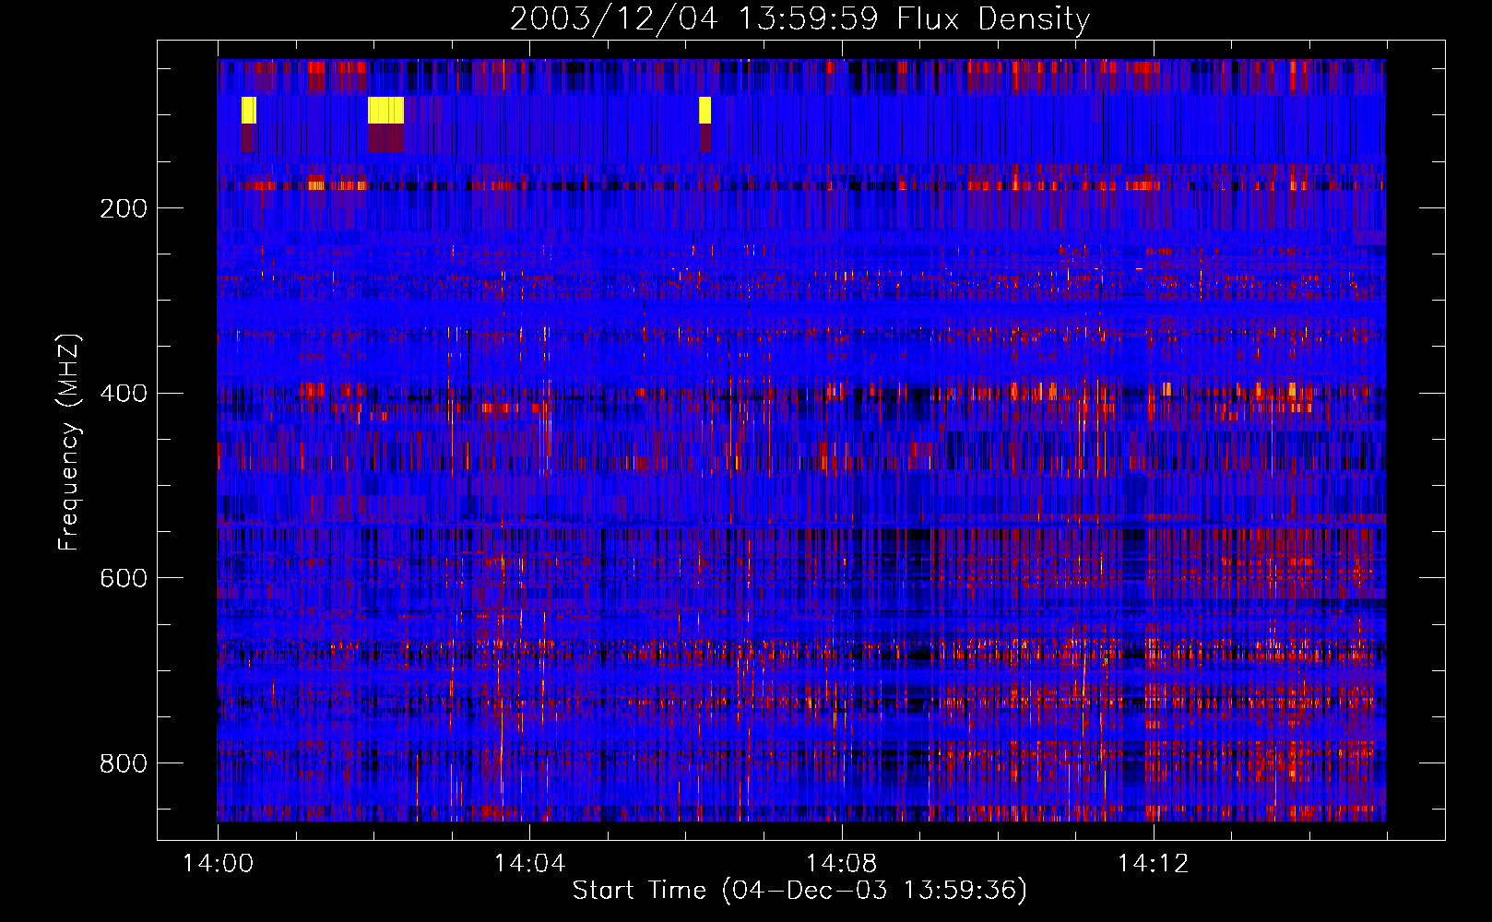Select the "Frequency (MHZ)" axis label
The image size is (1492, 922).
coord(69,443)
